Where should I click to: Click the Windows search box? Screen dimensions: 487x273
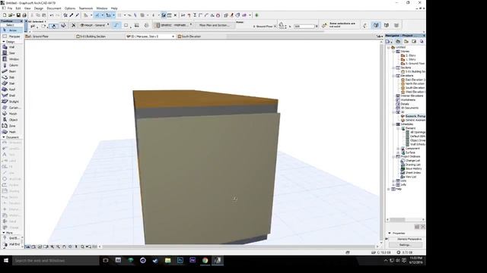56,261
